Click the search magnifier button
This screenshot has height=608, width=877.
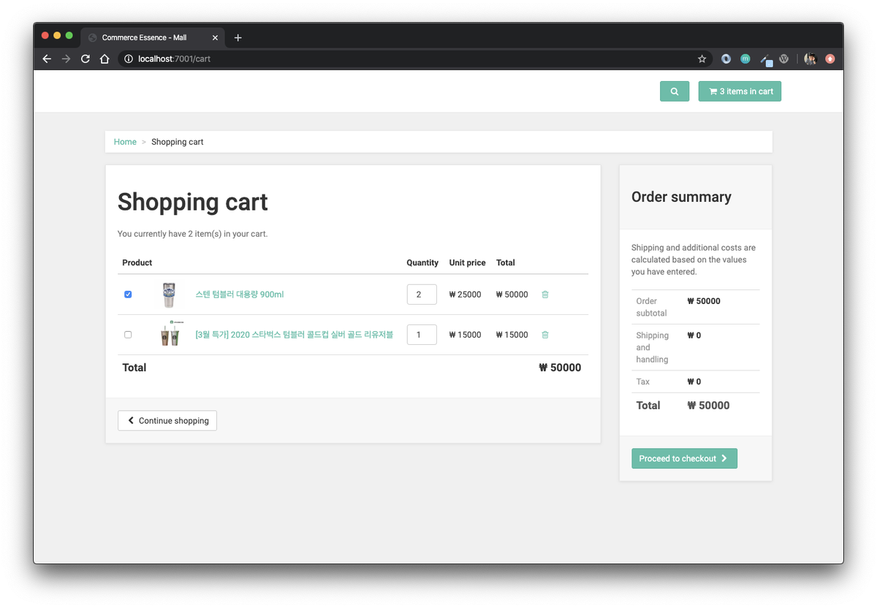pos(674,91)
